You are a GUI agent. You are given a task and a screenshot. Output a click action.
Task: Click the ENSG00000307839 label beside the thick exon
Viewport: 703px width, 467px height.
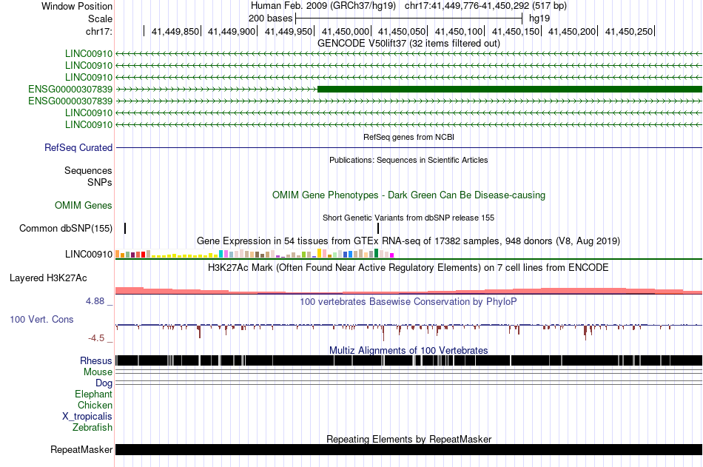pos(70,89)
